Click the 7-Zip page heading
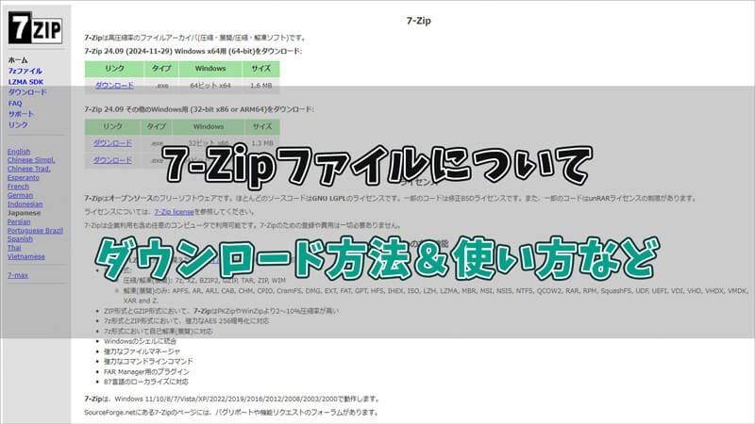Image resolution: width=755 pixels, height=424 pixels. pyautogui.click(x=418, y=21)
